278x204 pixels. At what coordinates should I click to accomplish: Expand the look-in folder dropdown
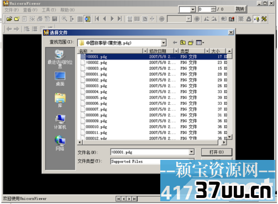163,43
